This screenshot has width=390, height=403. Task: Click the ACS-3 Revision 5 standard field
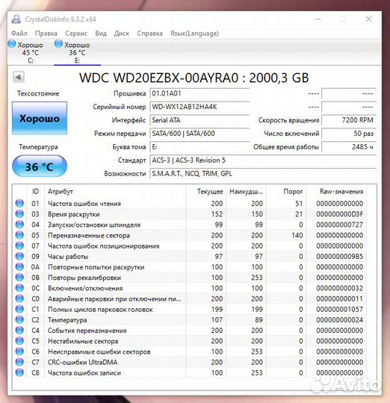click(x=263, y=160)
